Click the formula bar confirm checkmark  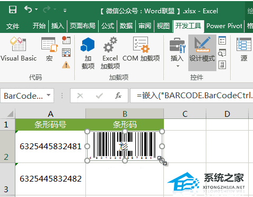tap(99, 96)
